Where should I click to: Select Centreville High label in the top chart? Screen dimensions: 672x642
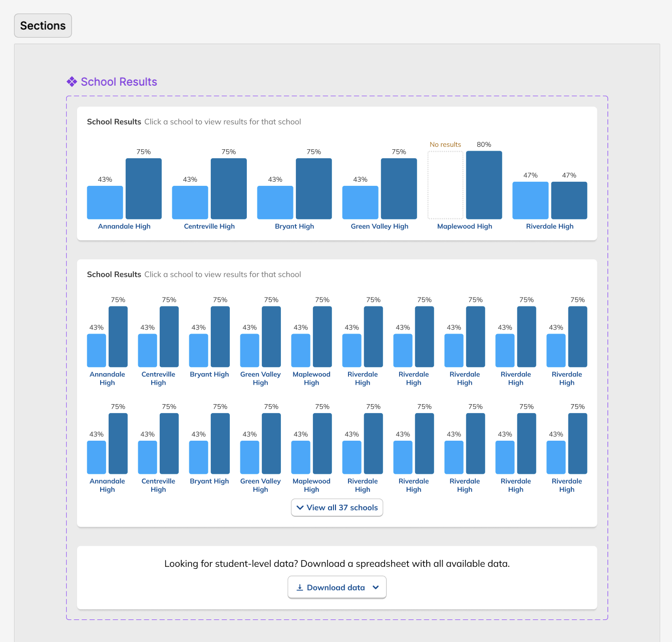pyautogui.click(x=209, y=226)
